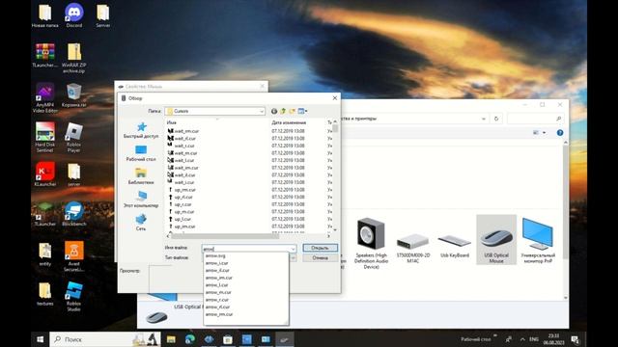618x347 pixels.
Task: Click the Отмена button
Action: 320,258
